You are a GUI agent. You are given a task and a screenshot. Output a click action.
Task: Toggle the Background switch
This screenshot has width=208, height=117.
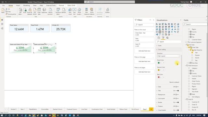click(x=177, y=95)
